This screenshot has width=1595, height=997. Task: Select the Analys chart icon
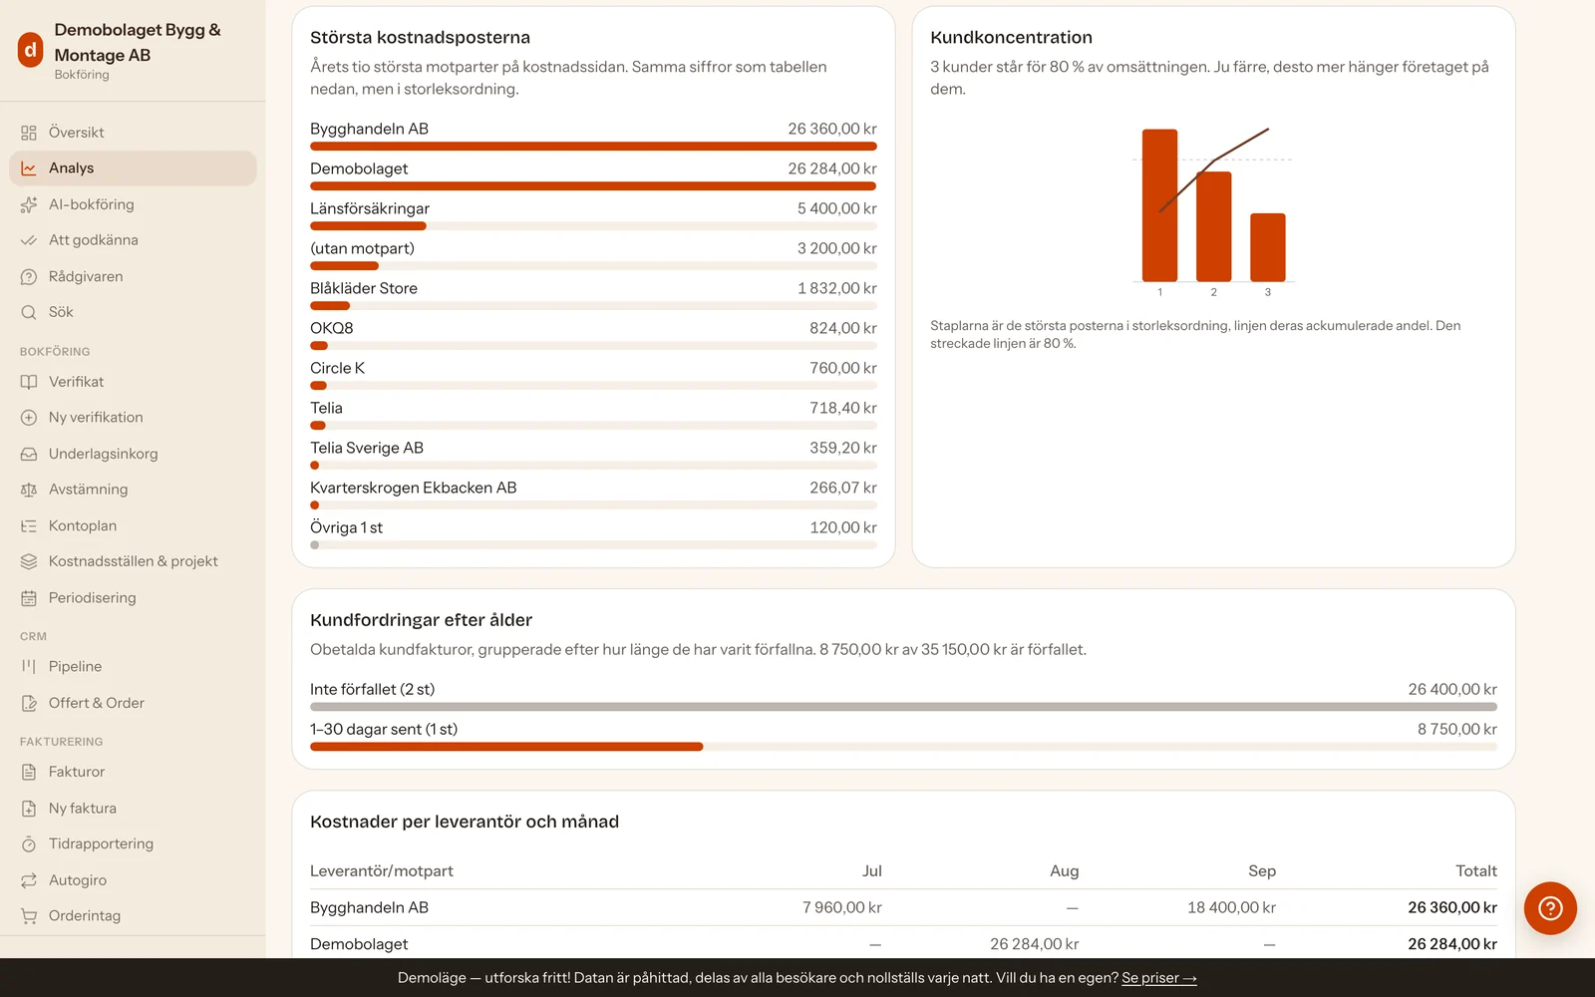pyautogui.click(x=29, y=168)
